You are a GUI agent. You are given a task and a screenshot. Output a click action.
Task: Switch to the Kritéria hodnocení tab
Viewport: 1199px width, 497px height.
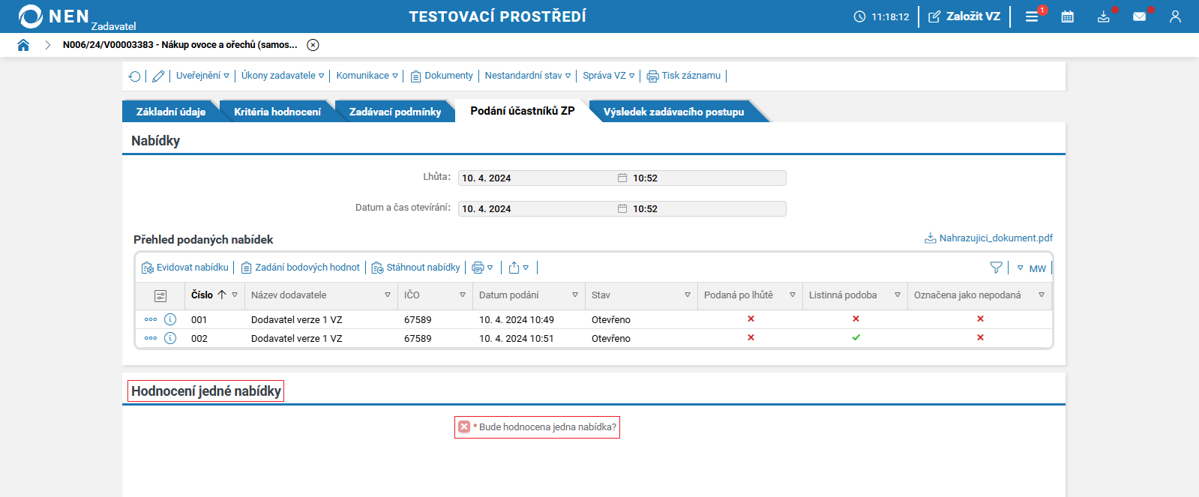(277, 112)
